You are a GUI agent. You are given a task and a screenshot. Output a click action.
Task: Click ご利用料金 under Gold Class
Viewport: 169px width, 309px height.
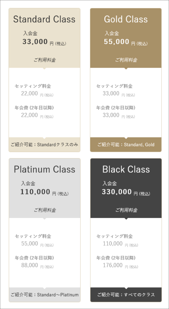126,60
